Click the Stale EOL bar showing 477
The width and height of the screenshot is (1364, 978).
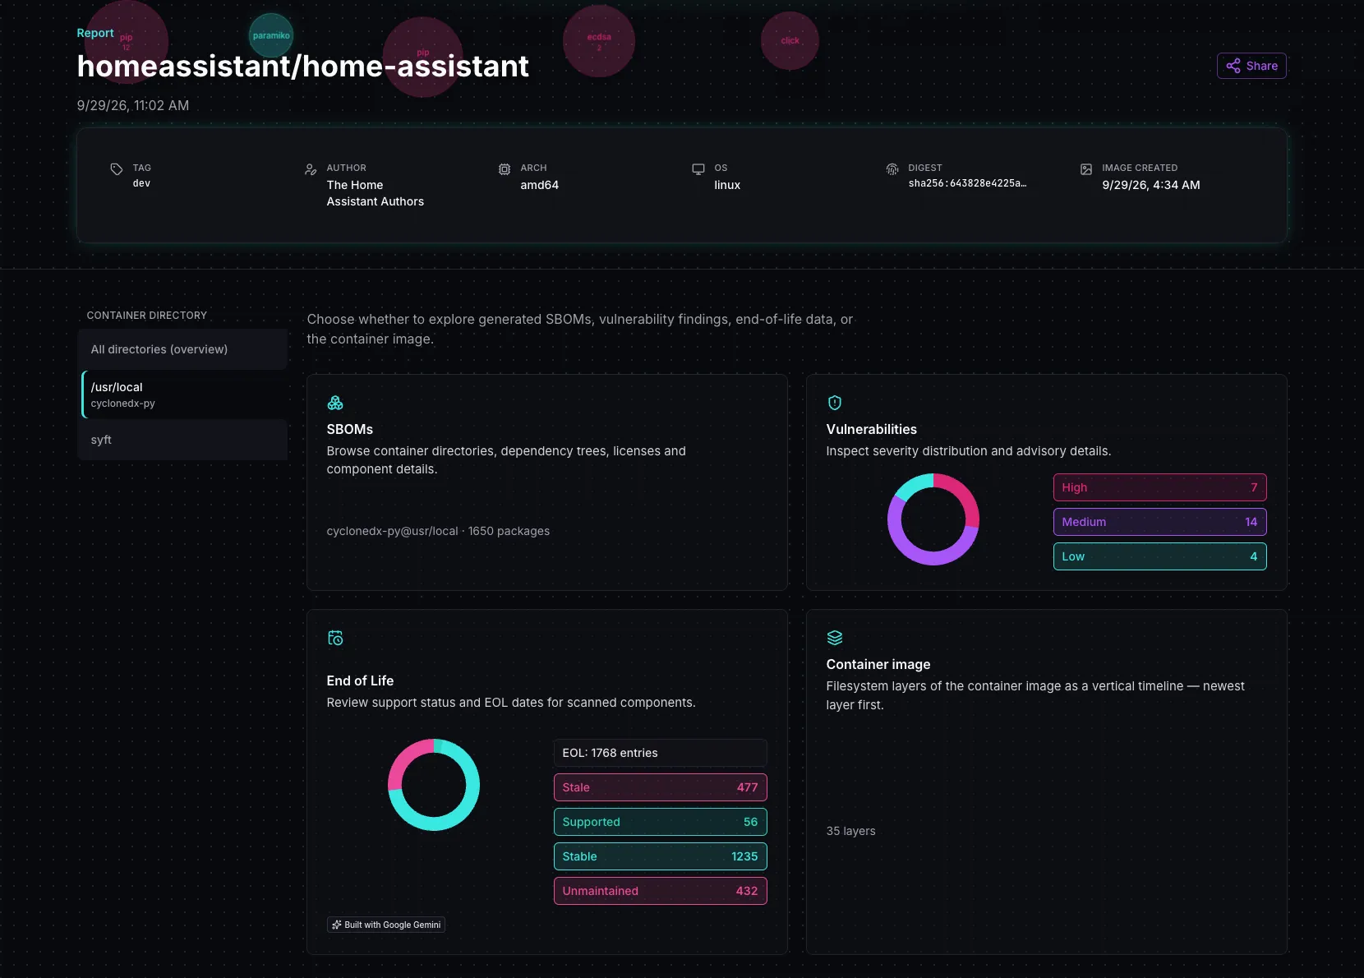(661, 787)
